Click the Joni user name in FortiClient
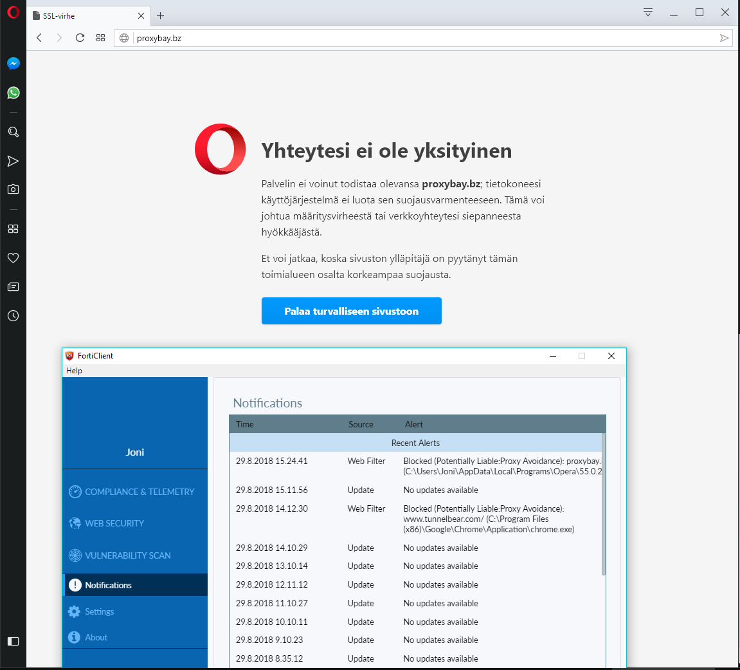 coord(135,452)
